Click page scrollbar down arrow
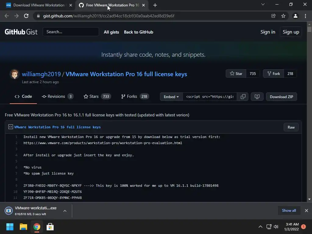The image size is (312, 234). [x=309, y=199]
